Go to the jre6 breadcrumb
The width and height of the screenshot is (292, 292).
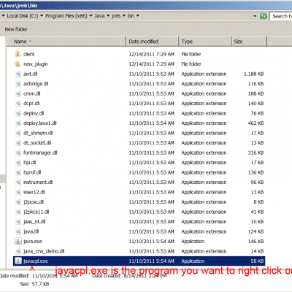[116, 16]
